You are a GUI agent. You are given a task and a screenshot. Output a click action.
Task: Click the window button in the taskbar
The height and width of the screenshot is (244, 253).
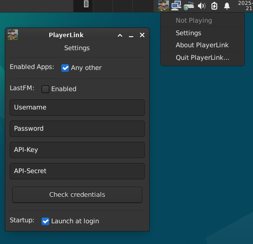point(86,4)
